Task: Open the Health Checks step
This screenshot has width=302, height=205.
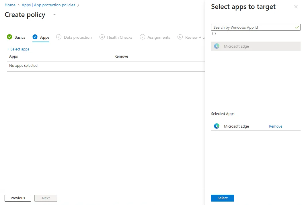Action: pos(119,37)
